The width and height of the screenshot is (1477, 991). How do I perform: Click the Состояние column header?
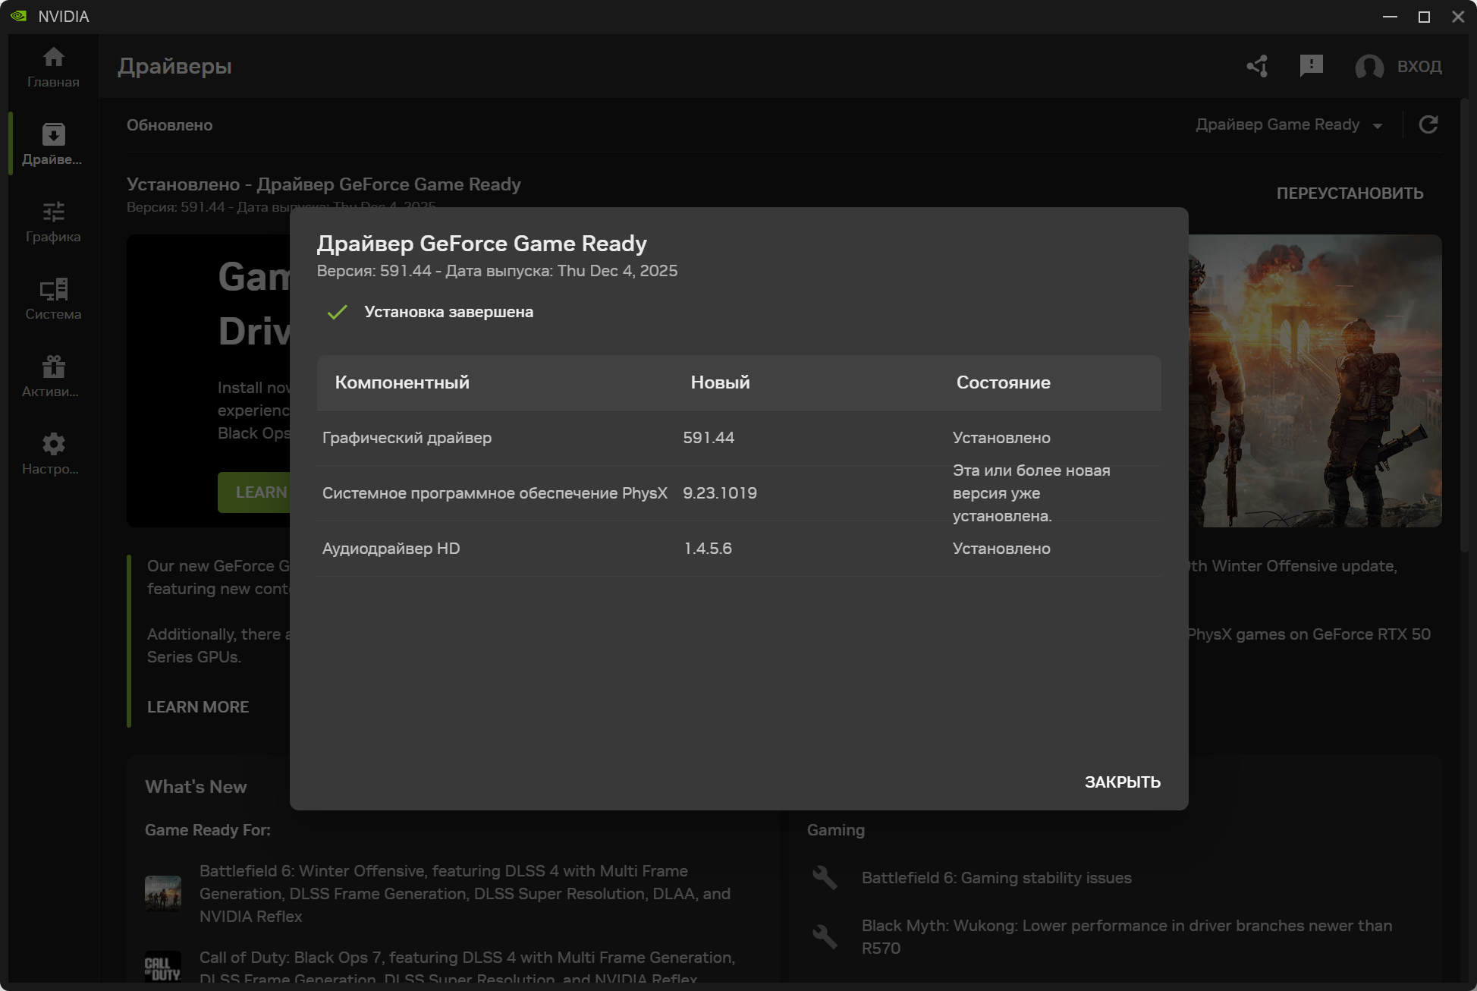point(1003,382)
